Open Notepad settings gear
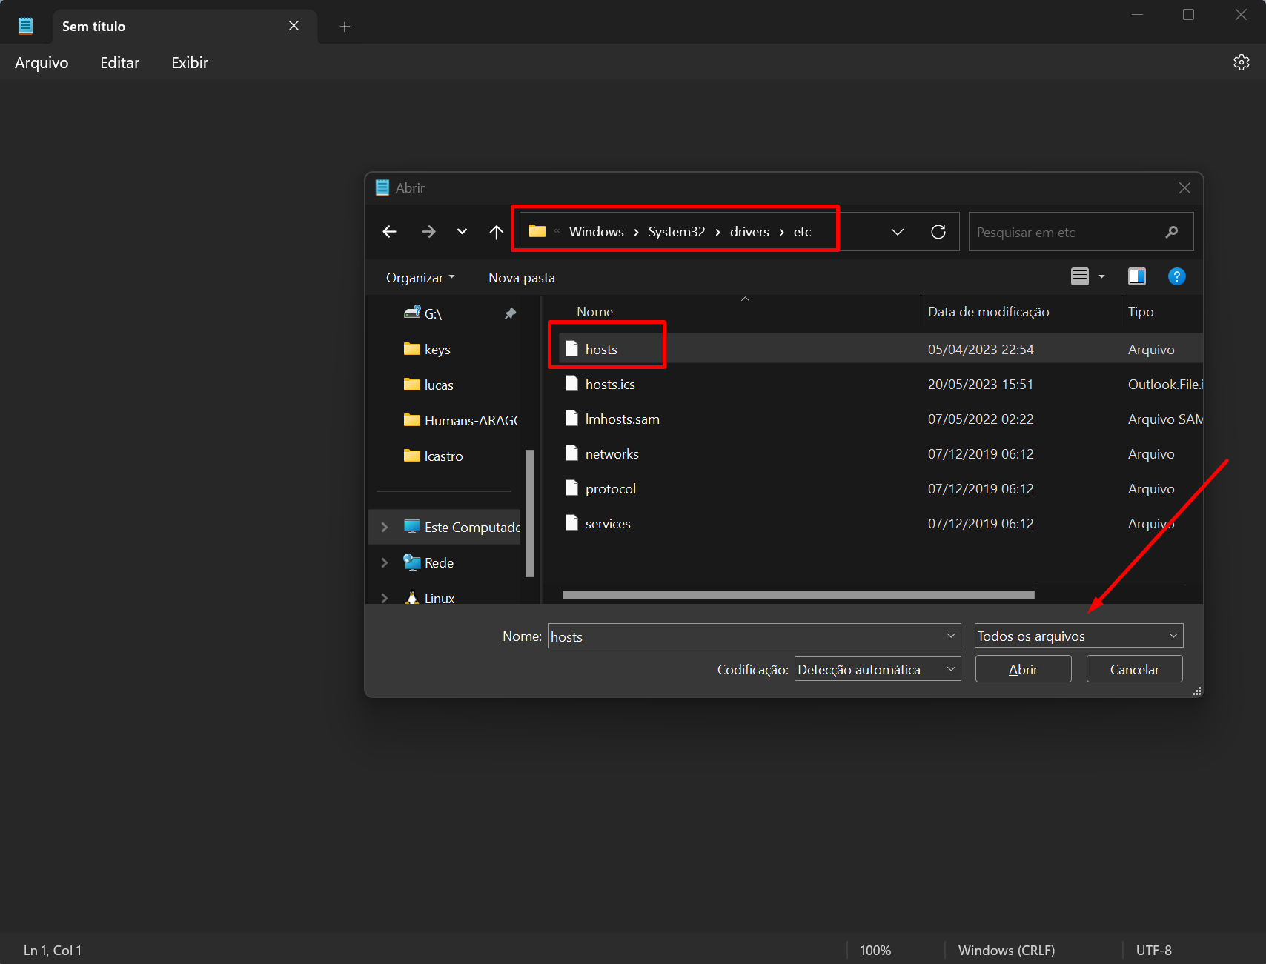This screenshot has height=964, width=1266. [1241, 62]
